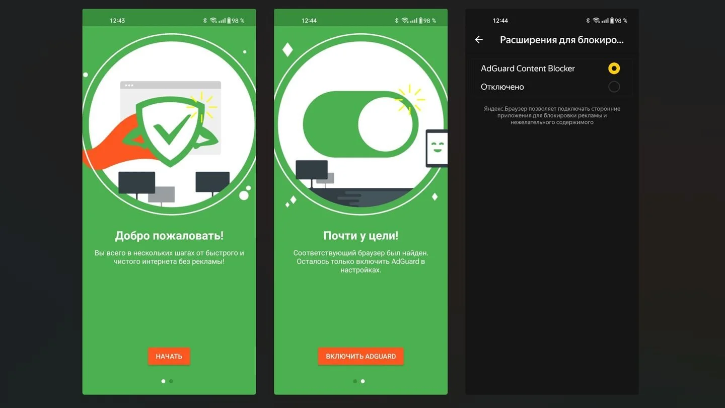Select the AdGuard Content Blocker radio button
The height and width of the screenshot is (408, 725).
pyautogui.click(x=614, y=69)
